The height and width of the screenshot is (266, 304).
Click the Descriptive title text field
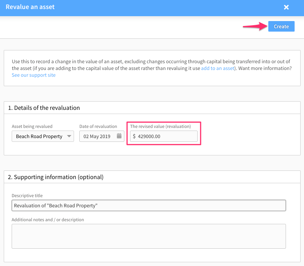(x=149, y=205)
